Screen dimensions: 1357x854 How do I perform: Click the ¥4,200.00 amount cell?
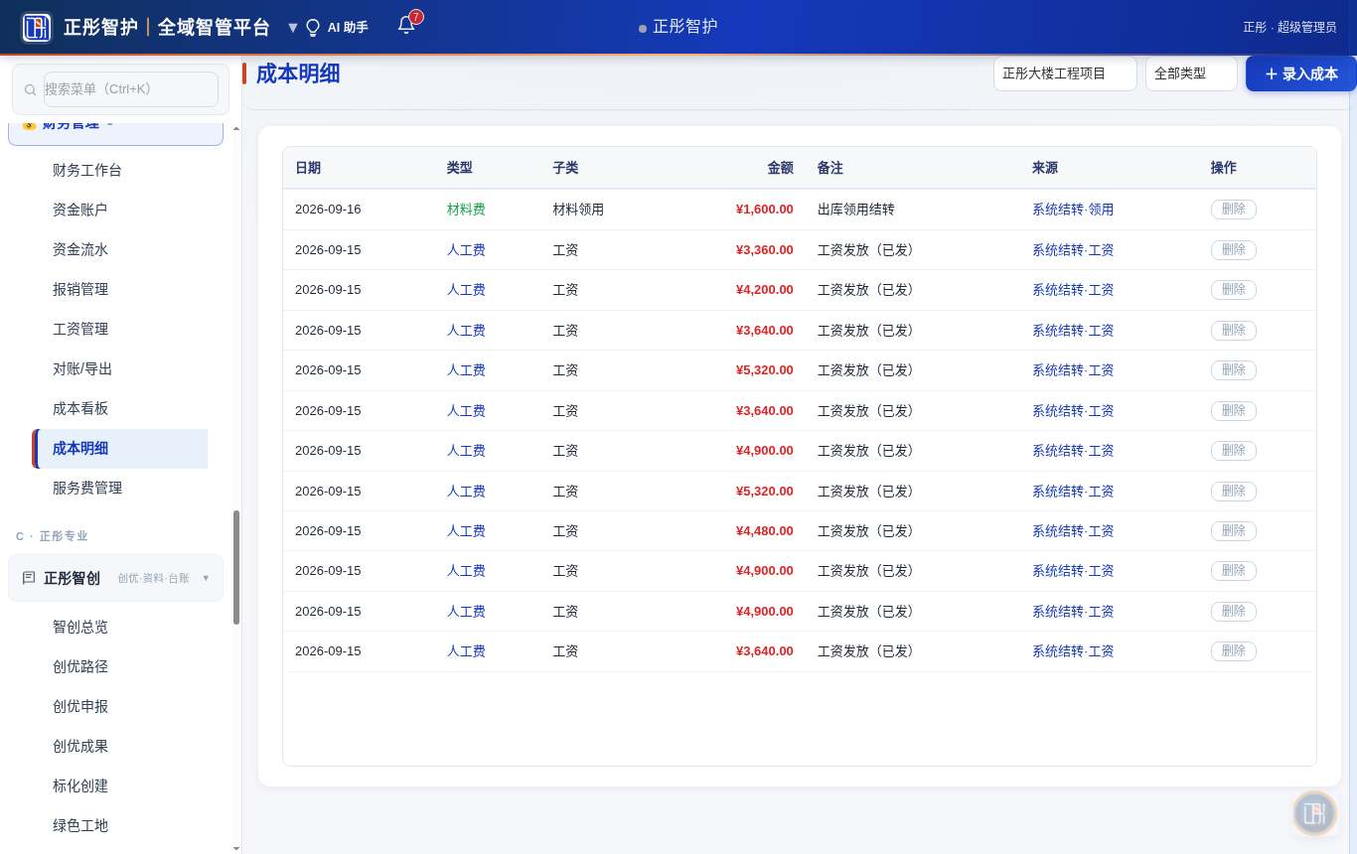click(x=765, y=290)
